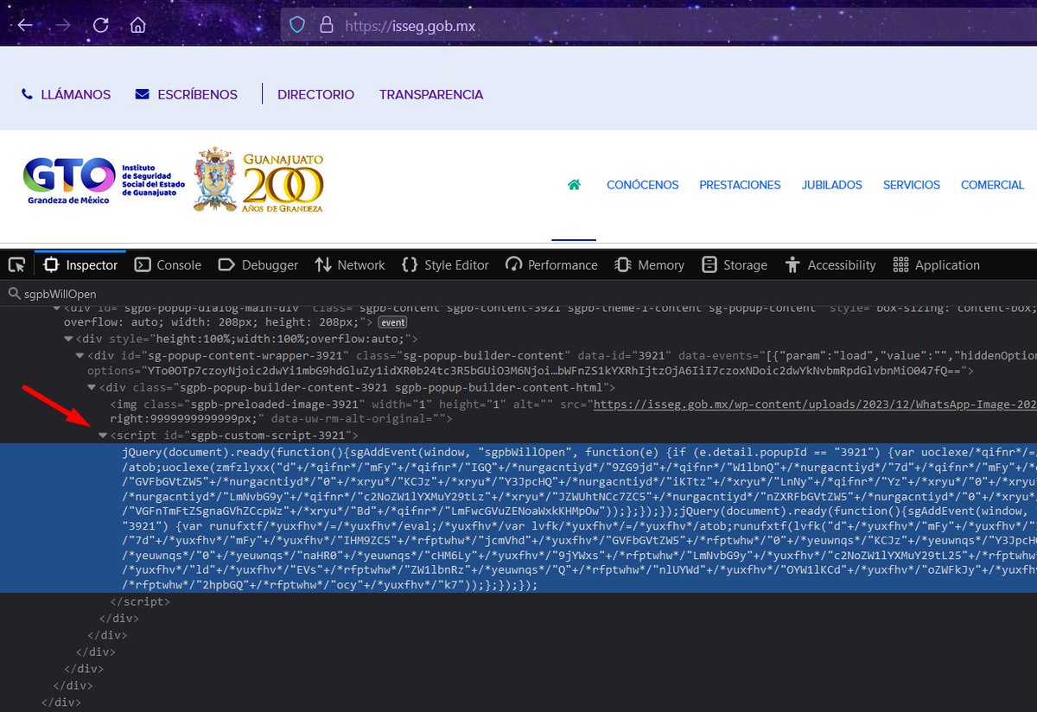Collapse the sg-popup-content-wrapper-3921 div node
The height and width of the screenshot is (712, 1037).
coord(80,355)
